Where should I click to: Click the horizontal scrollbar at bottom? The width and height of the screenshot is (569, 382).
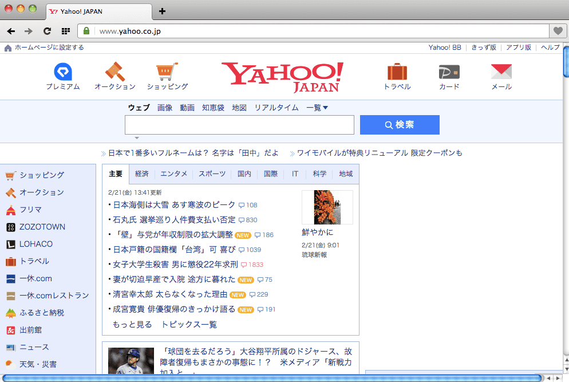tap(272, 379)
